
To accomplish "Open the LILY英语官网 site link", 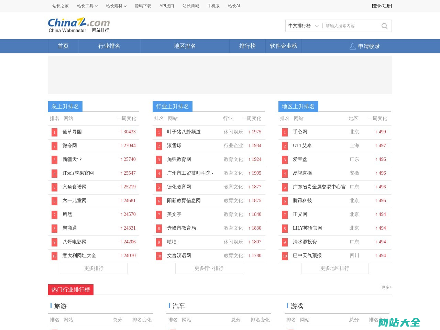I will coord(308,228).
